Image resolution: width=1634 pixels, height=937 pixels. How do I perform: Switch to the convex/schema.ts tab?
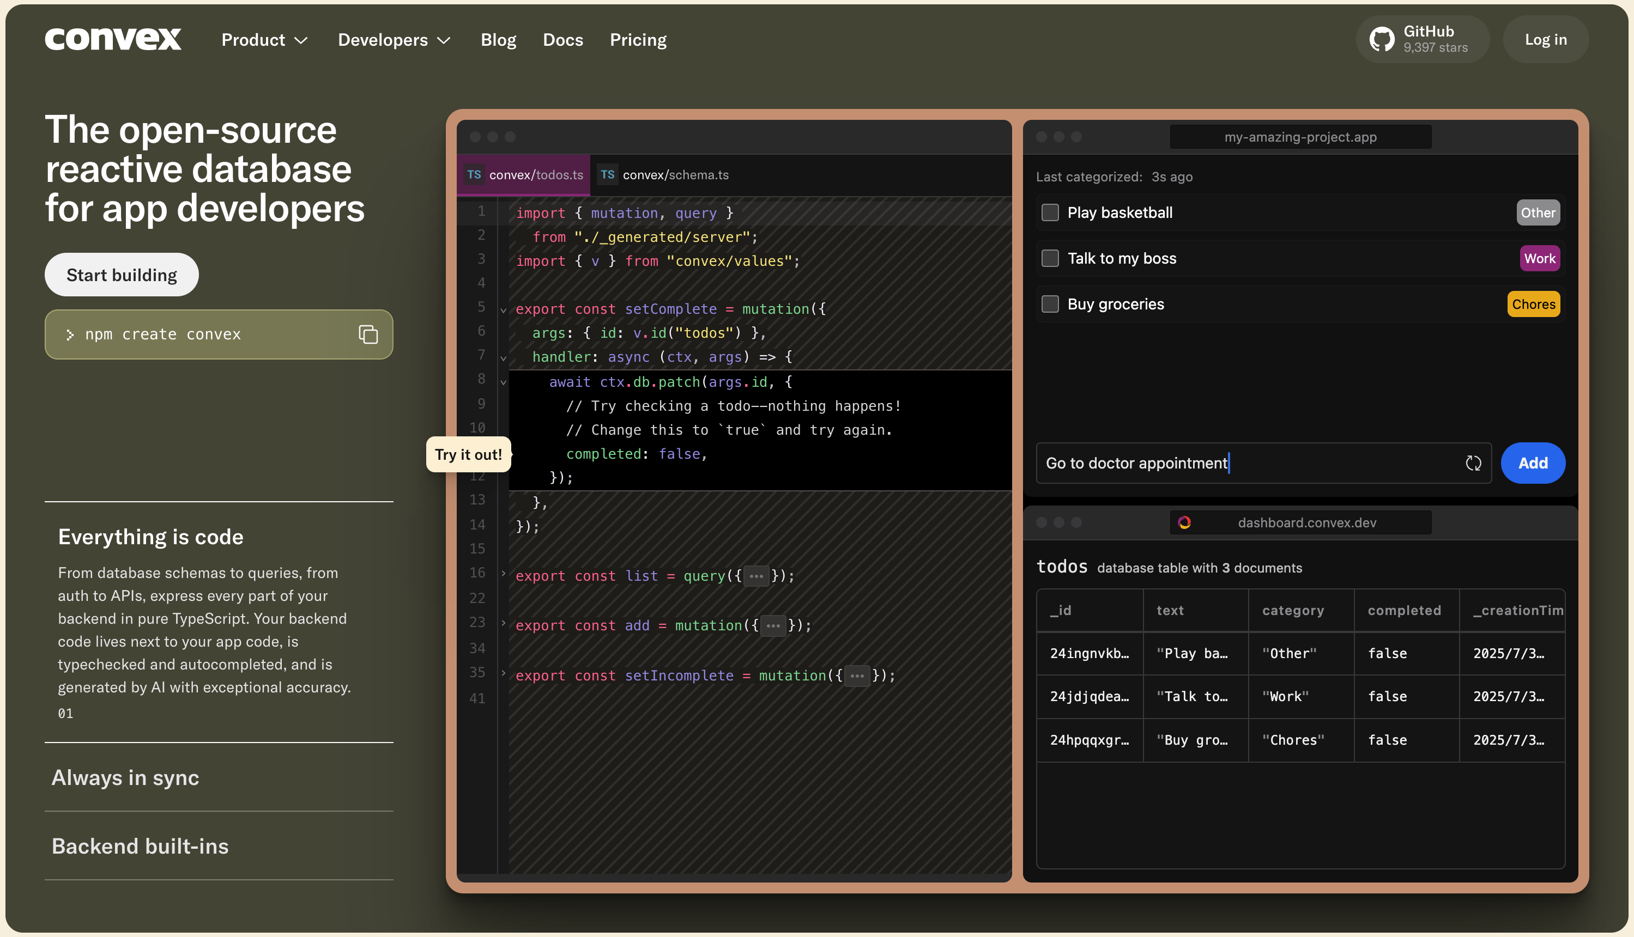pos(675,174)
